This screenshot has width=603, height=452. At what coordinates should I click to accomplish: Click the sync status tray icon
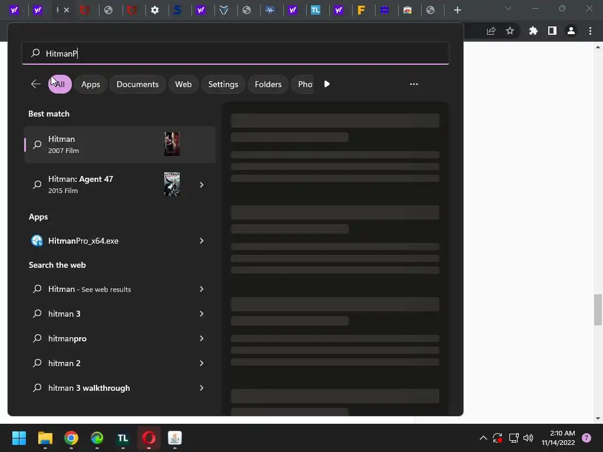click(498, 438)
